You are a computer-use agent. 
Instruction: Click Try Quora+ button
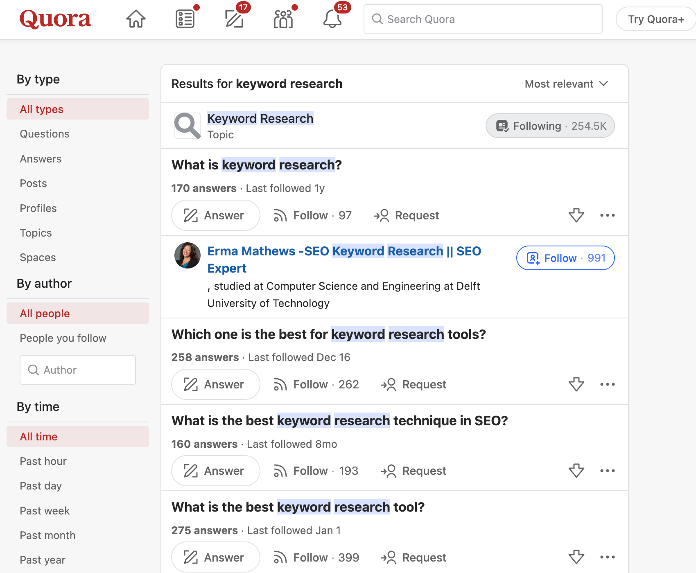click(656, 19)
